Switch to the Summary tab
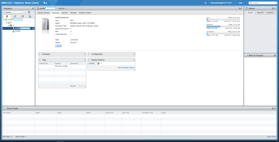Image resolution: width=279 pixels, height=142 pixels. (x=55, y=13)
